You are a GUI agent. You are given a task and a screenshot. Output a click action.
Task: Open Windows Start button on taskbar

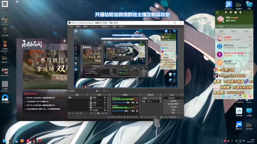point(4,141)
